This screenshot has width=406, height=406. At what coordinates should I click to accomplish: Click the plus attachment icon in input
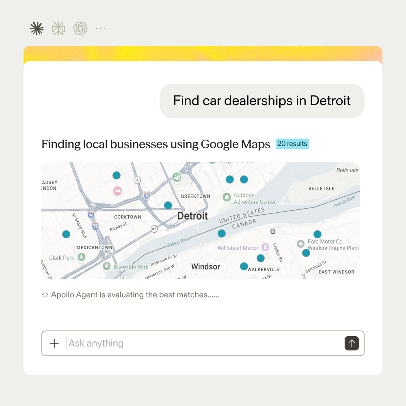point(54,343)
